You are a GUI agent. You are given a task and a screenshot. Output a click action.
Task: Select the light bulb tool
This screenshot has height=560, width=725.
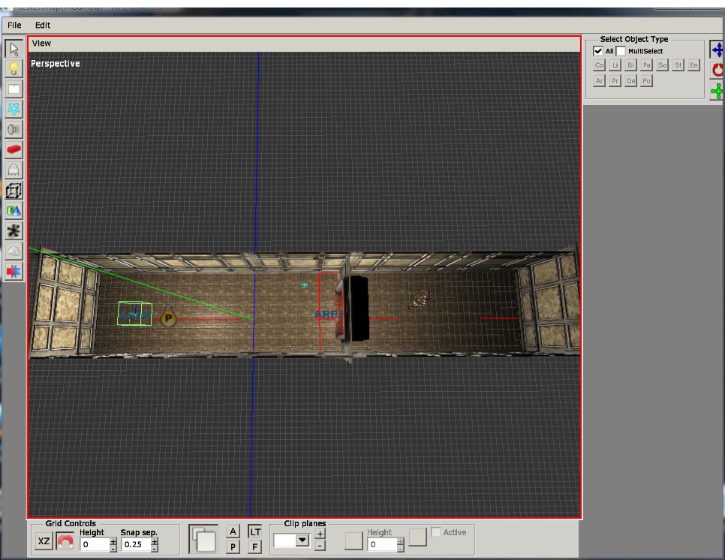(x=14, y=69)
